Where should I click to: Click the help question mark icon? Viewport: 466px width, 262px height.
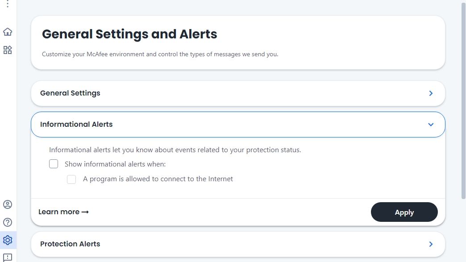click(x=8, y=222)
